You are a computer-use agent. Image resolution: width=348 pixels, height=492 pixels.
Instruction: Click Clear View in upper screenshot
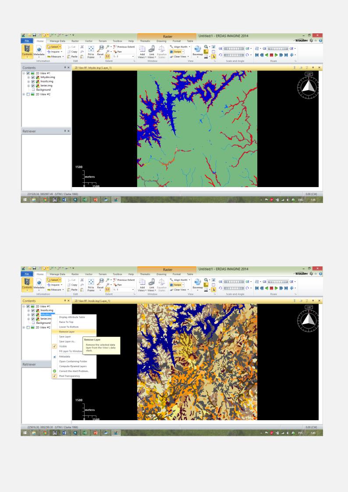(x=179, y=57)
